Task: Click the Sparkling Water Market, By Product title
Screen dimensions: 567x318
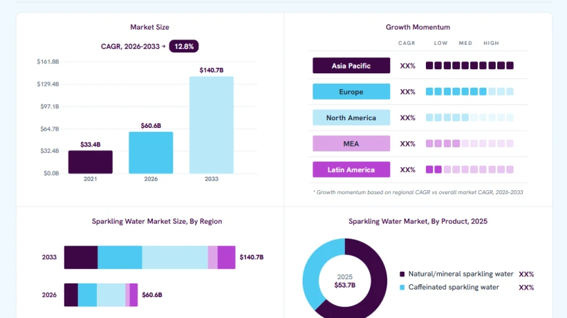Action: point(418,221)
